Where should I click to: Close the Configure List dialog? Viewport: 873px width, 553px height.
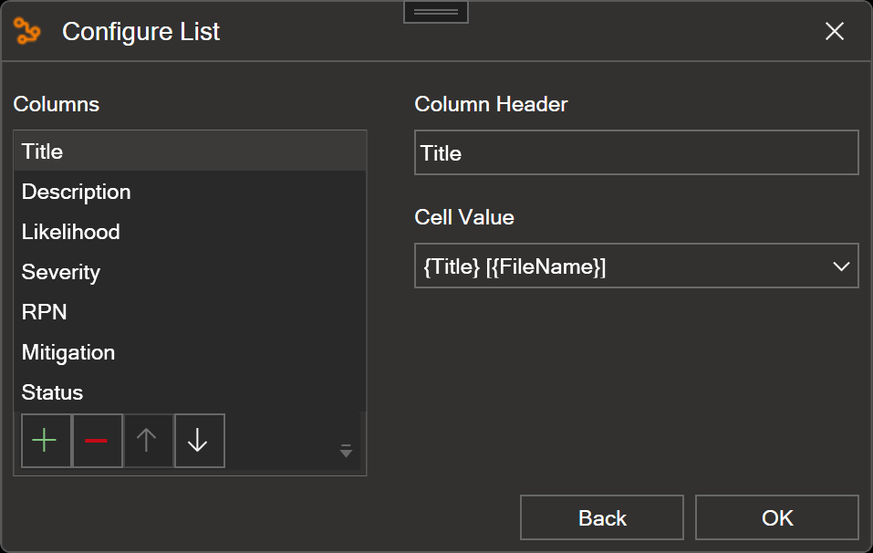click(x=834, y=31)
